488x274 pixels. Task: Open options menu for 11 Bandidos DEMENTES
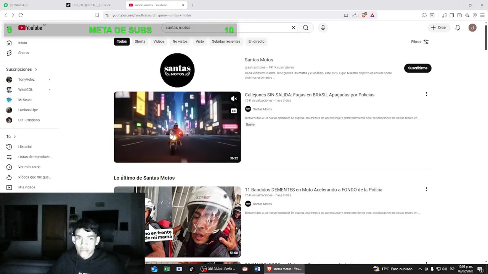coord(426,189)
